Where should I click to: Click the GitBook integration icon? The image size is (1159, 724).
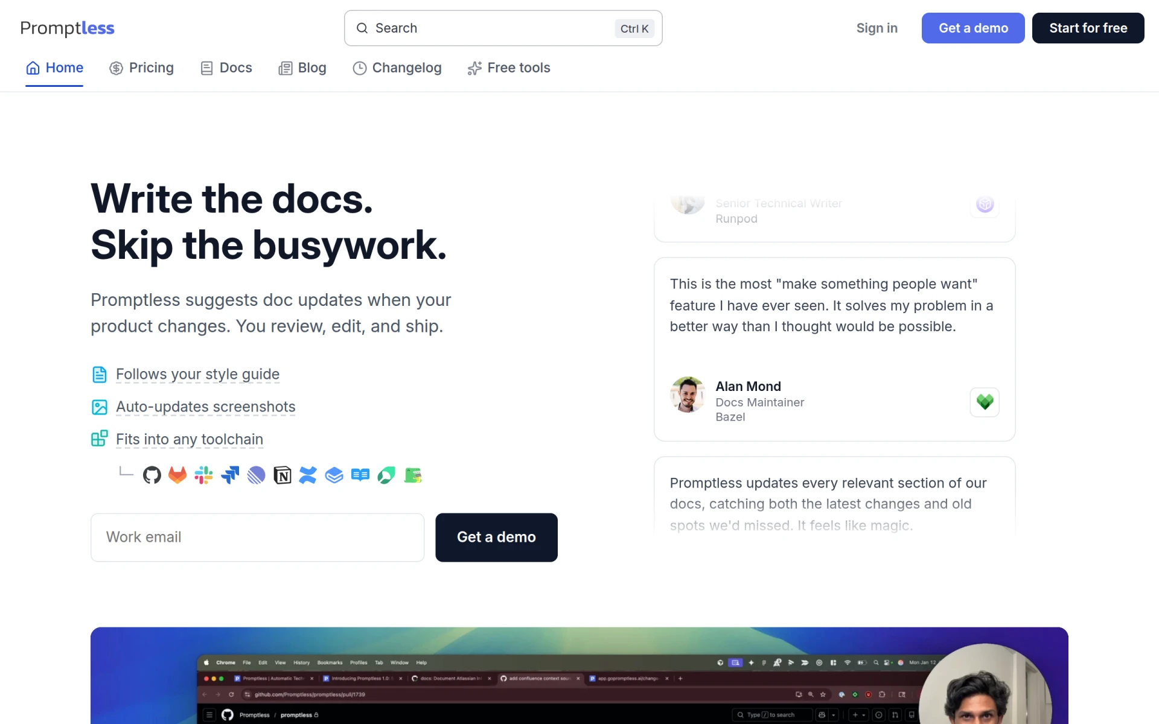(334, 475)
